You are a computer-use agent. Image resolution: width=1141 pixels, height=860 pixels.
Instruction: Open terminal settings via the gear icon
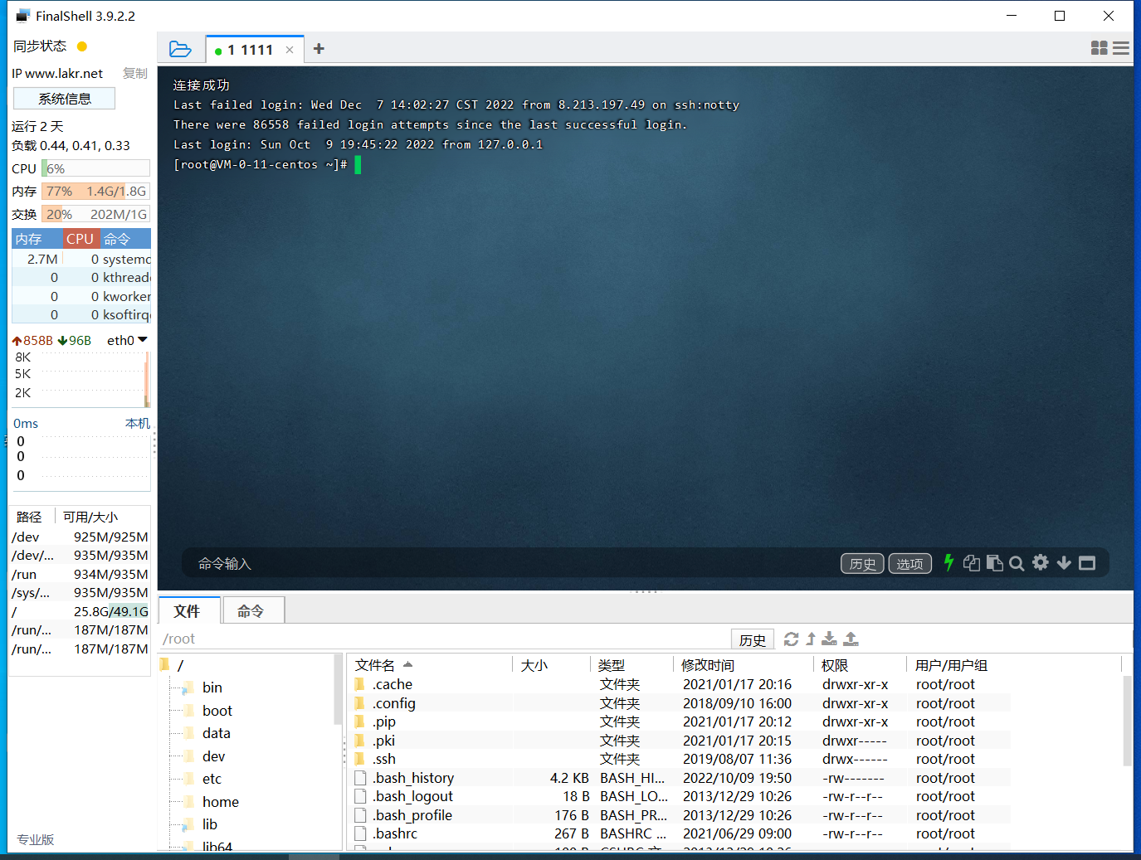pyautogui.click(x=1040, y=563)
